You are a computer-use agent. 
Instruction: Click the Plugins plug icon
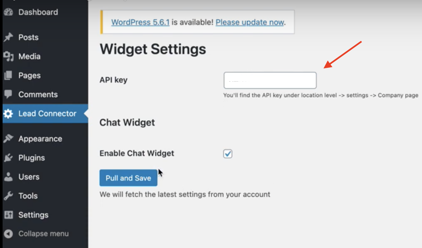tap(8, 158)
